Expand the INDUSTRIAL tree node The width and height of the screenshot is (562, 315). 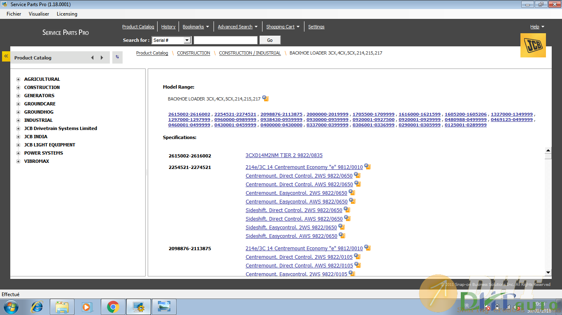coord(18,120)
